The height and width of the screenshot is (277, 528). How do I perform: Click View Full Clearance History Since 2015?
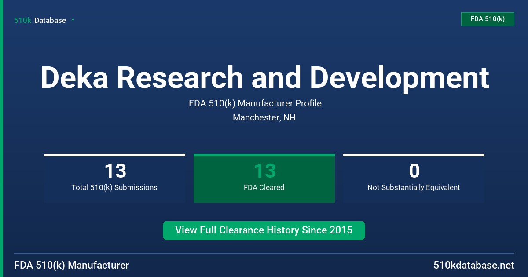point(264,230)
